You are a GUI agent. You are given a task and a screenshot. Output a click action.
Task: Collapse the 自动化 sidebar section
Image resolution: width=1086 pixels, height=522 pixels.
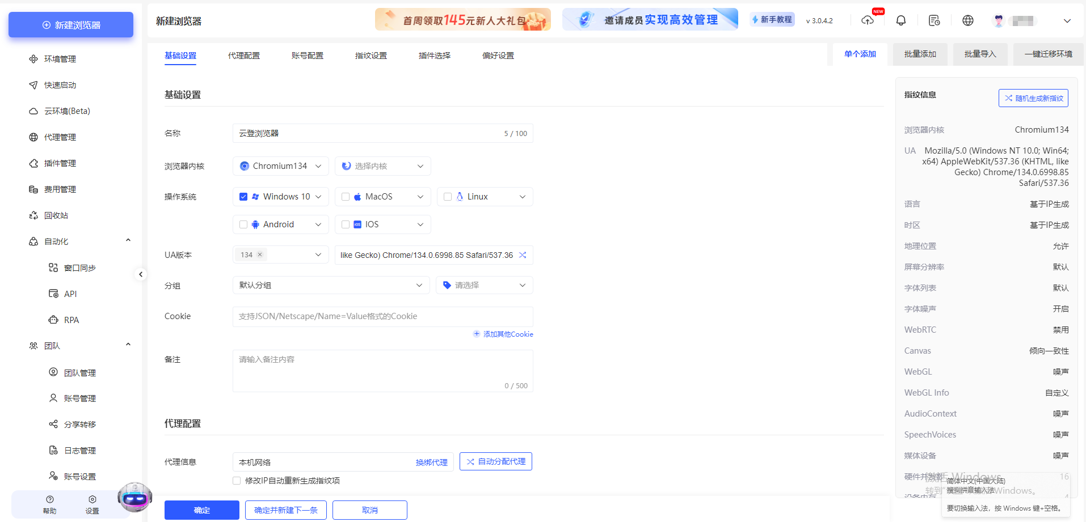pyautogui.click(x=128, y=239)
